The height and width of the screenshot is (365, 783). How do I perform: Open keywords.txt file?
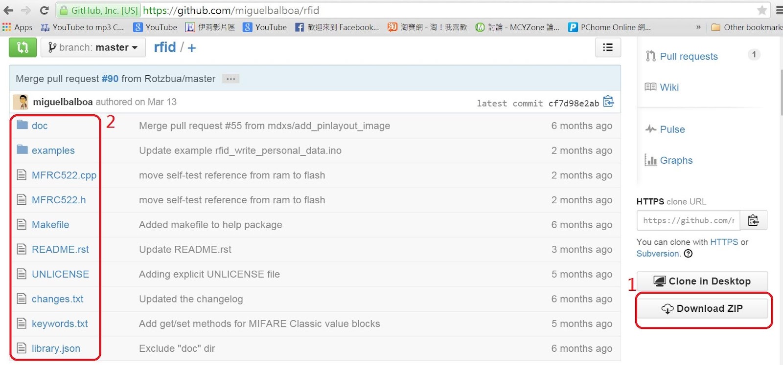[60, 323]
